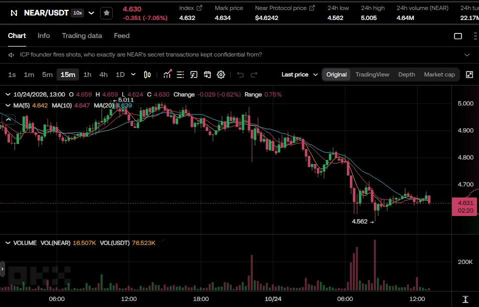This screenshot has height=307, width=479.
Task: Open the NEAR/USDT pair selector chevron
Action: point(91,13)
